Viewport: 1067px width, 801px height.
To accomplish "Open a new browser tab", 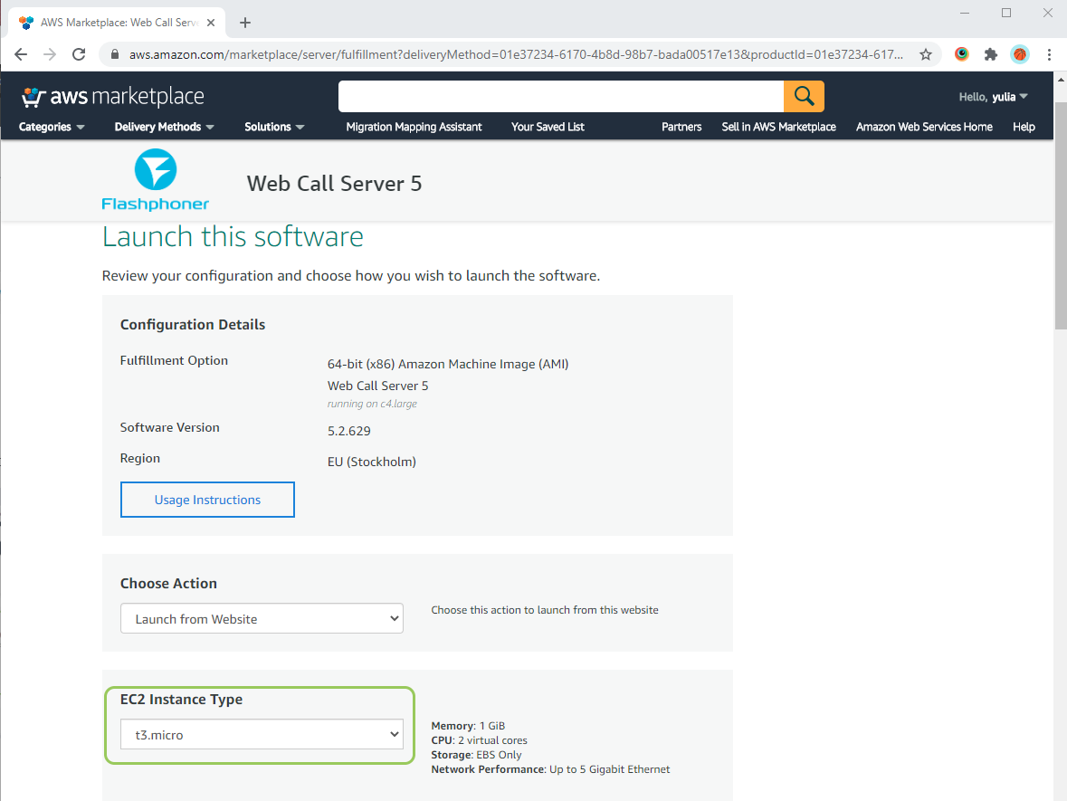I will 245,23.
